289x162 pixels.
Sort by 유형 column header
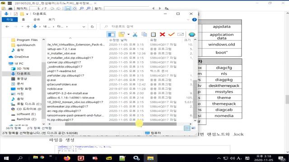154,40
